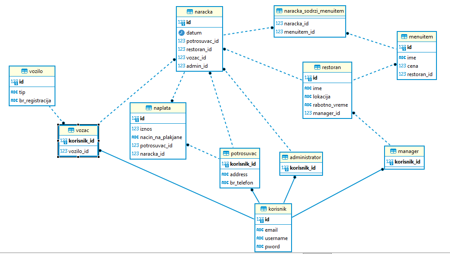Select the pword column in korisnik
The height and width of the screenshot is (254, 450).
pyautogui.click(x=272, y=247)
